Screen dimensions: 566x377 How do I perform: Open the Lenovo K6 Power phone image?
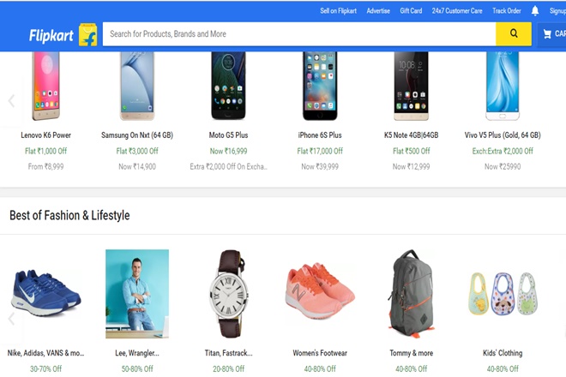(x=45, y=86)
